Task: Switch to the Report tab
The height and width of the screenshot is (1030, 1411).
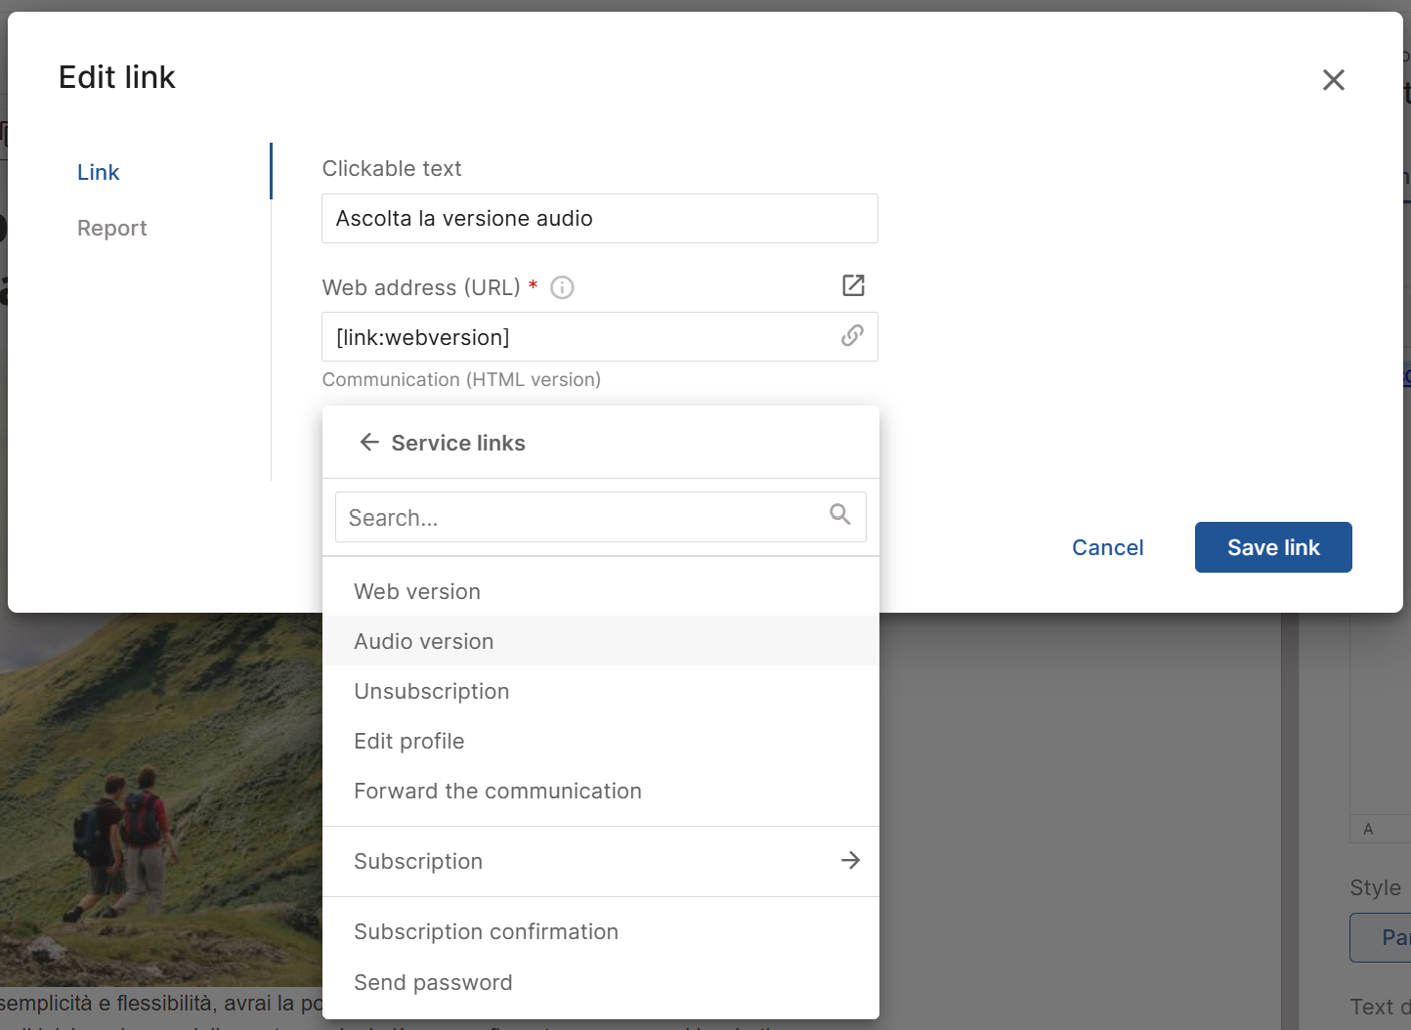Action: [x=112, y=228]
